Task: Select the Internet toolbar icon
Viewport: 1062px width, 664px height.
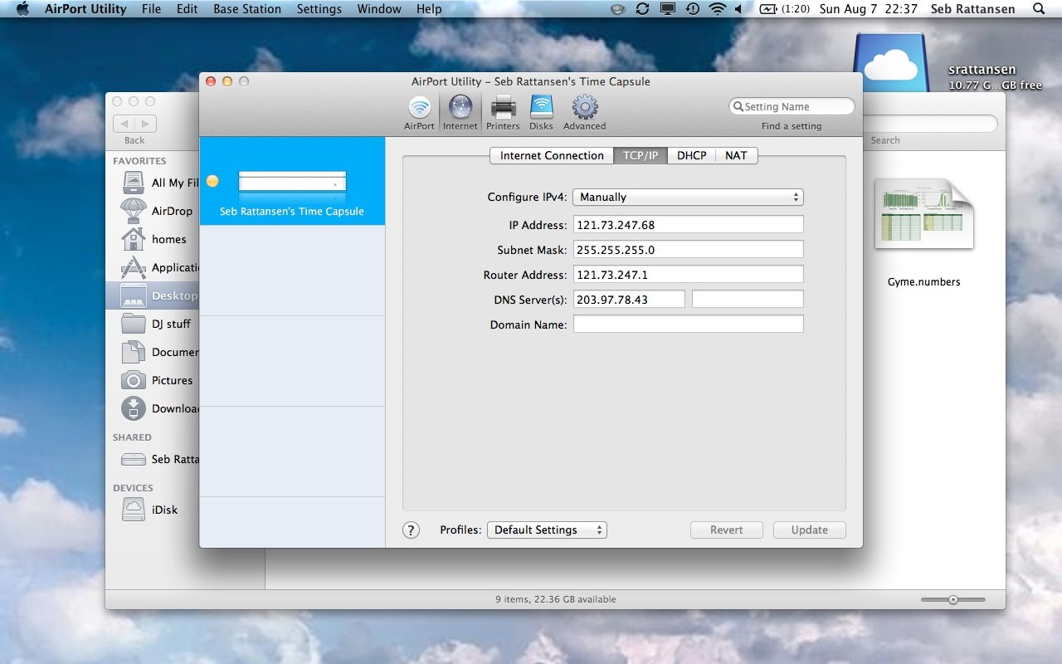Action: (x=460, y=113)
